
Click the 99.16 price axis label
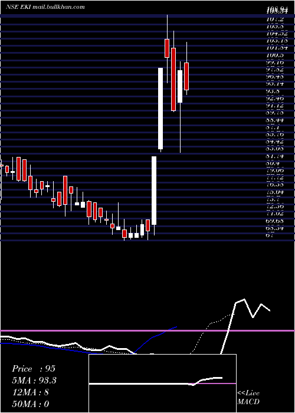pos(275,63)
